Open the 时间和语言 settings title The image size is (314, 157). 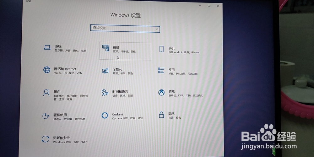120,91
